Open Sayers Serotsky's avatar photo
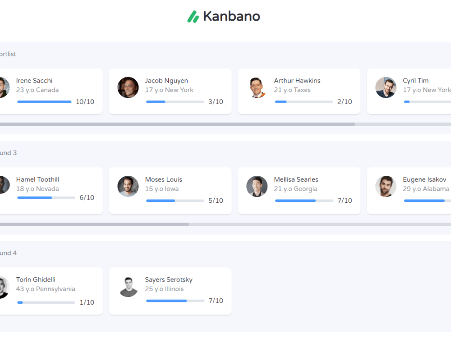The height and width of the screenshot is (338, 451). coord(128,287)
